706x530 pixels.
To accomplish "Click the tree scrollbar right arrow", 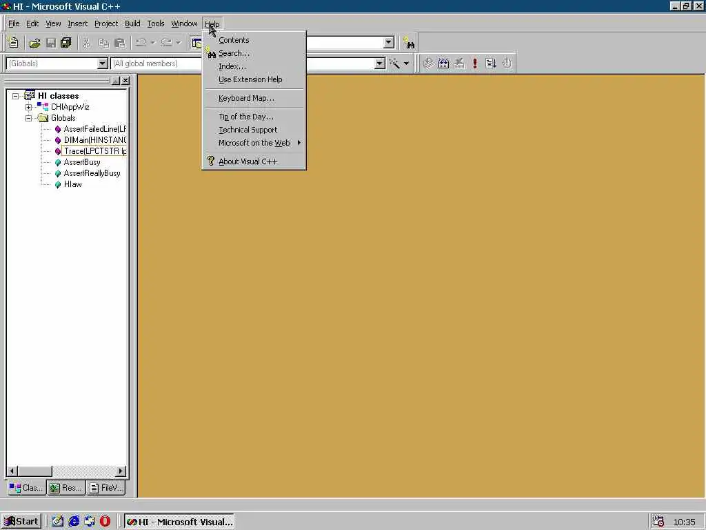I will click(x=120, y=471).
